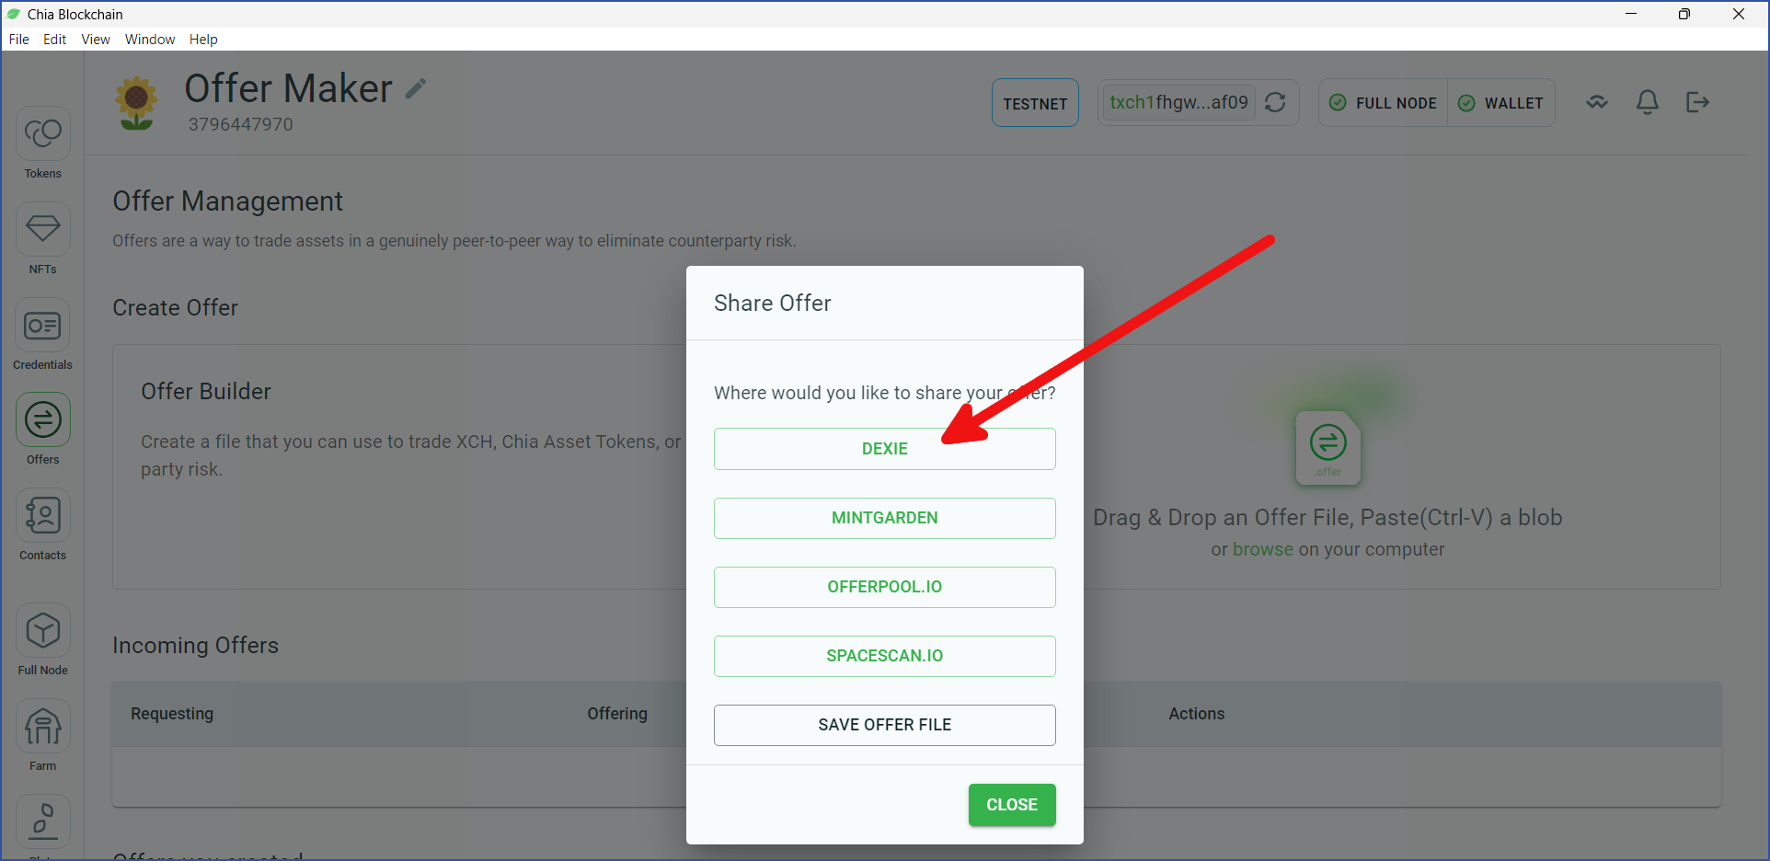The image size is (1770, 861).
Task: Open the Full Node sidebar section
Action: [x=42, y=640]
